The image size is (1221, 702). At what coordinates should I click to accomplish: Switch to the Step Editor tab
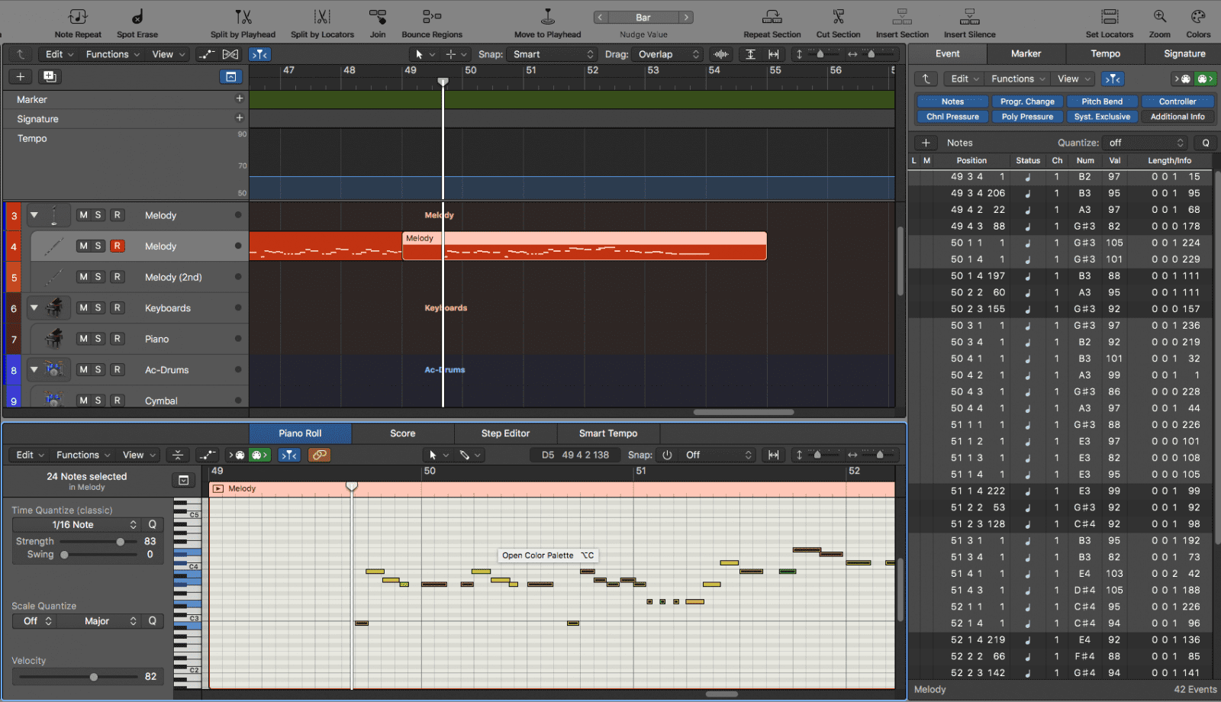coord(505,433)
